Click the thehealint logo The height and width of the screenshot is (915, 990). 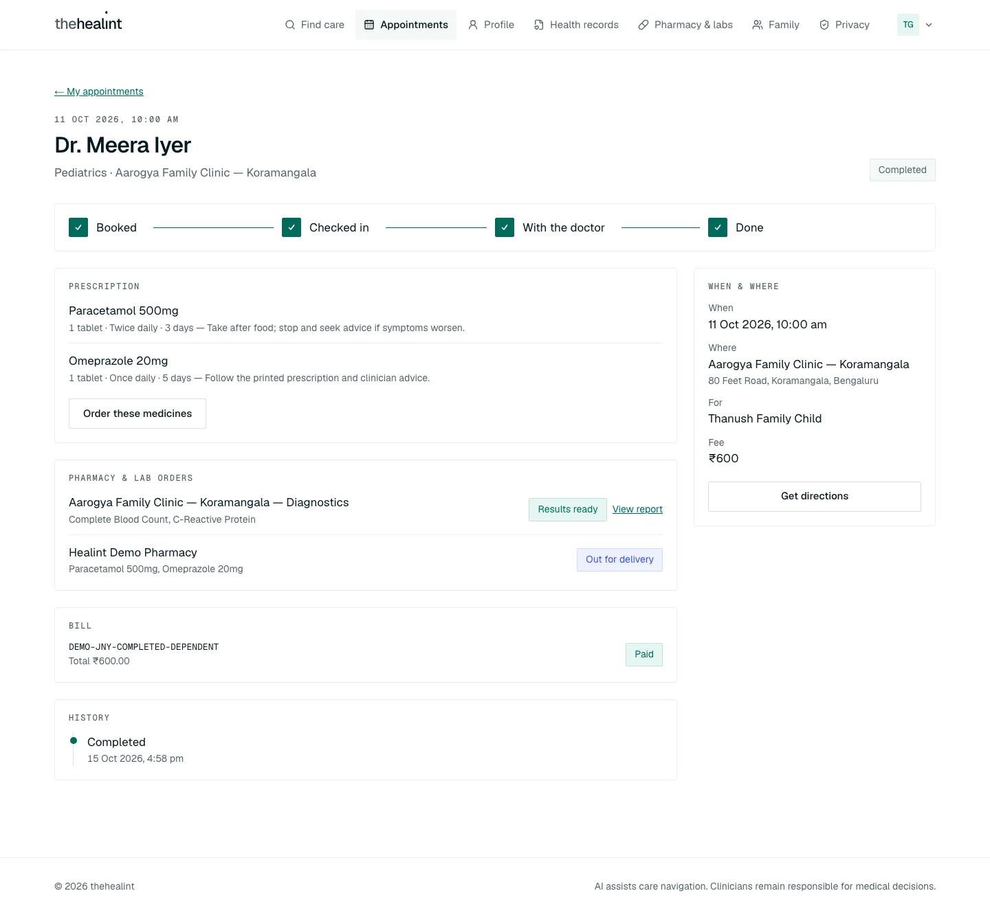tap(88, 23)
